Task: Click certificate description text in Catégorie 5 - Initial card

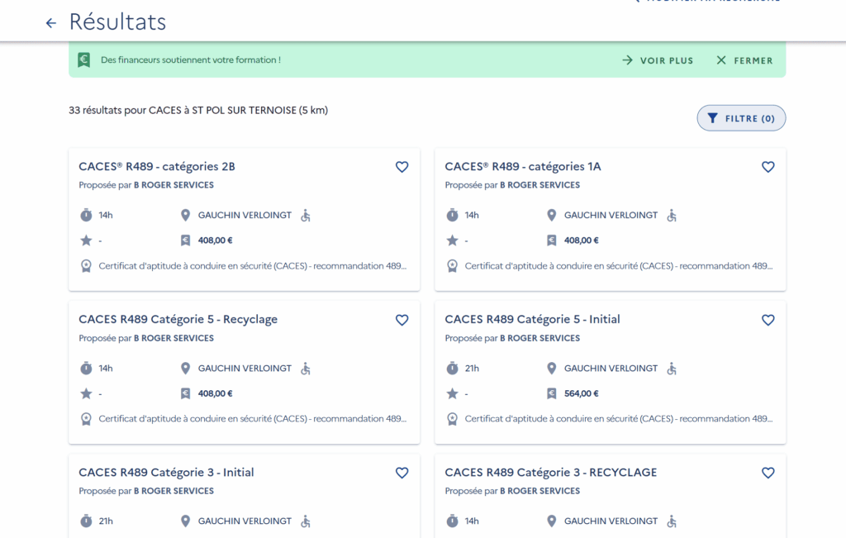Action: point(619,419)
